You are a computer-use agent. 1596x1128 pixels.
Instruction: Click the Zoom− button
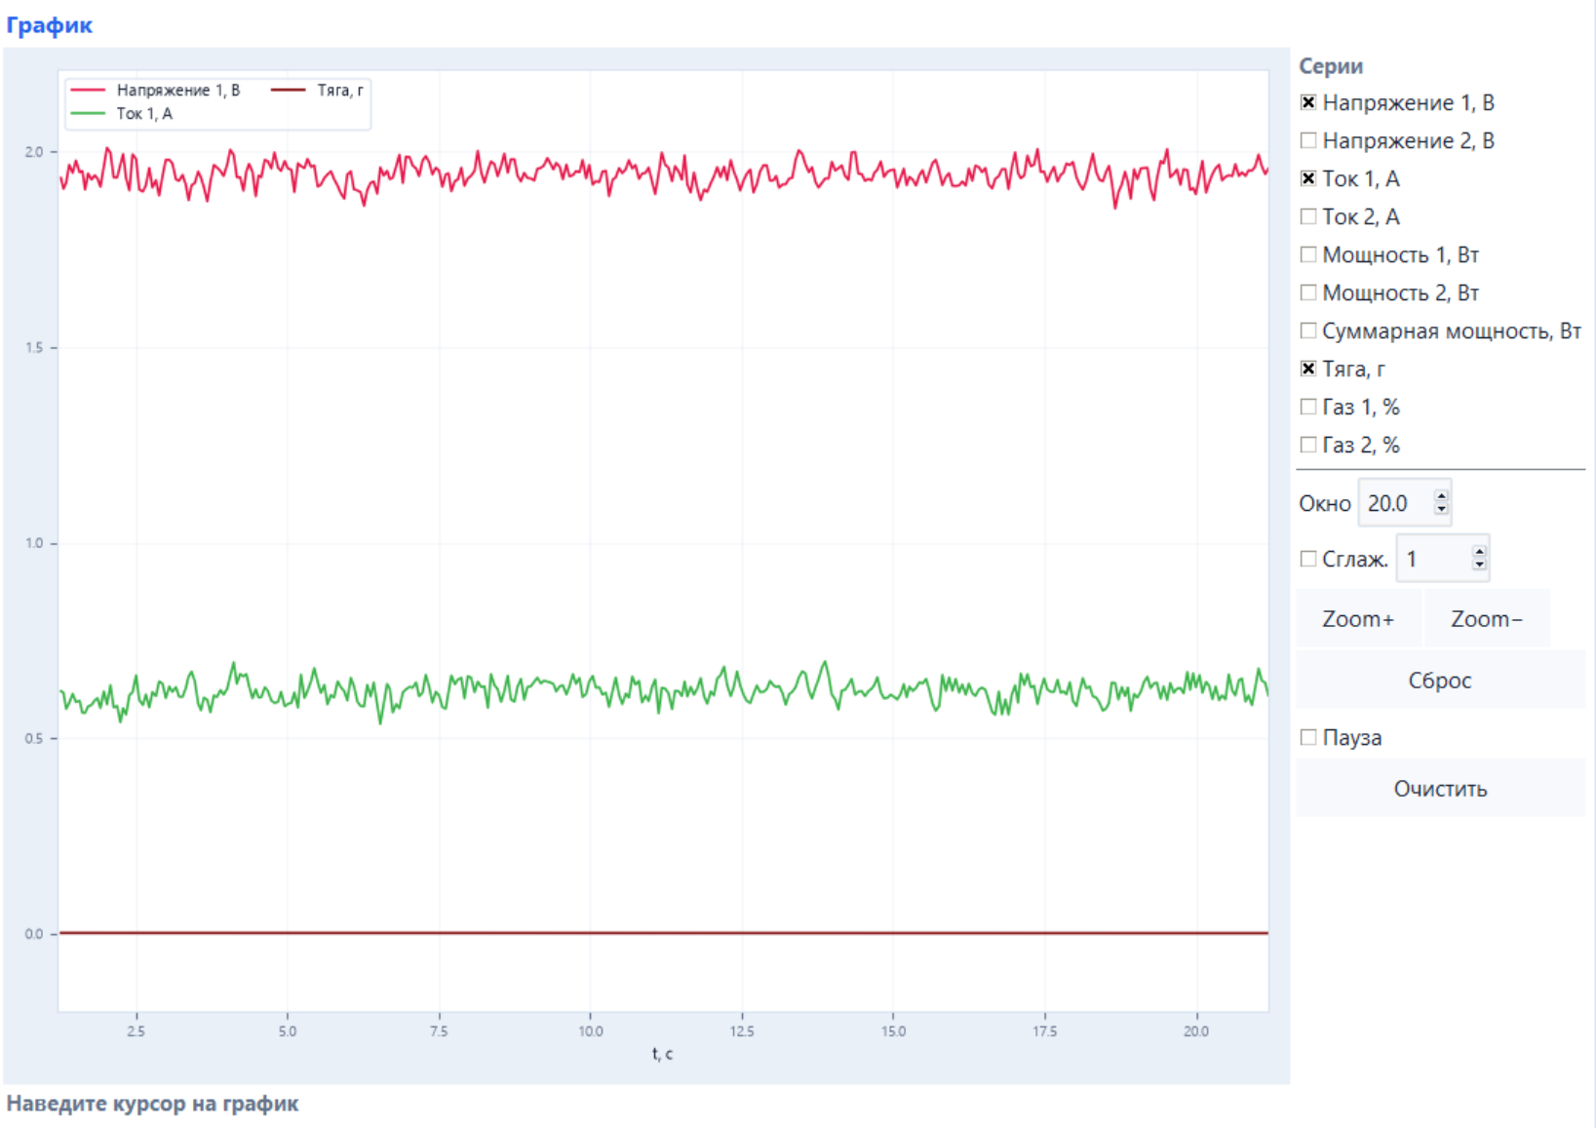click(x=1487, y=619)
